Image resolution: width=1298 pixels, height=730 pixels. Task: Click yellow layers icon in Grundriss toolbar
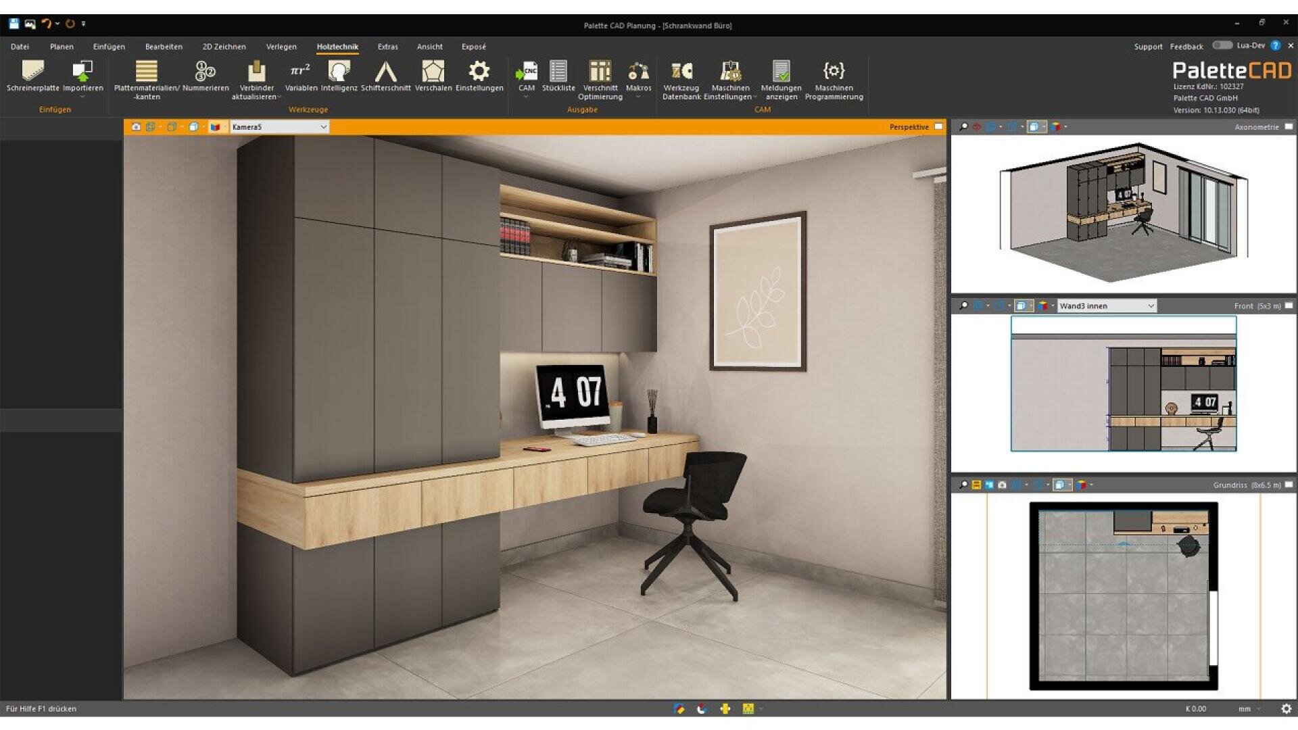976,485
